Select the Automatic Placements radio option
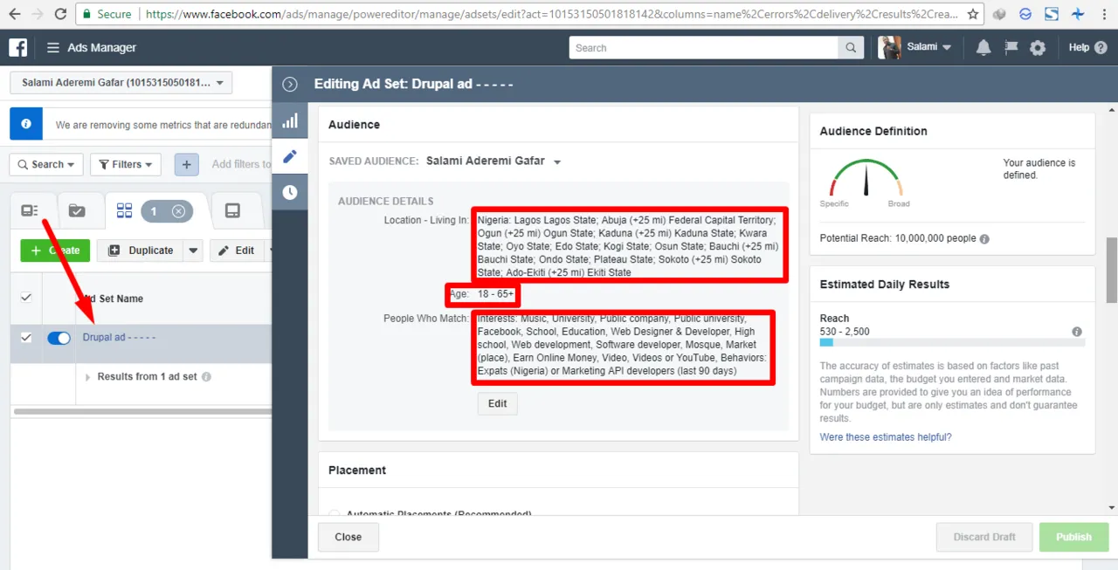 (335, 514)
